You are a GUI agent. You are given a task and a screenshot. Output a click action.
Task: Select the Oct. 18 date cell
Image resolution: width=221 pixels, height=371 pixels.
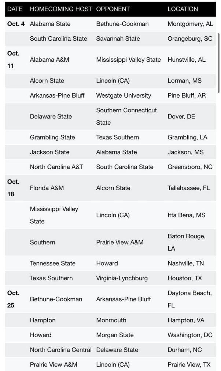[14, 188]
